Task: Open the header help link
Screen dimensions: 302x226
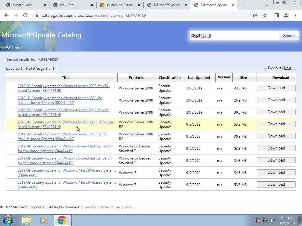Action: coord(18,47)
